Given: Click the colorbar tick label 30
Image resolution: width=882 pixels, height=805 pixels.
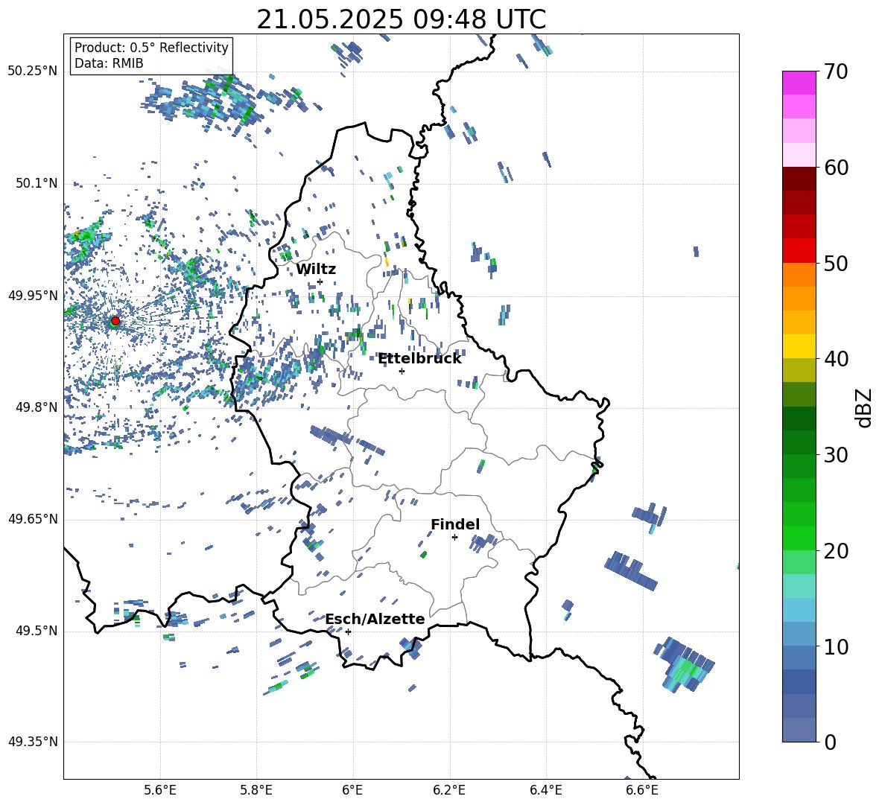Looking at the screenshot, I should pos(836,455).
